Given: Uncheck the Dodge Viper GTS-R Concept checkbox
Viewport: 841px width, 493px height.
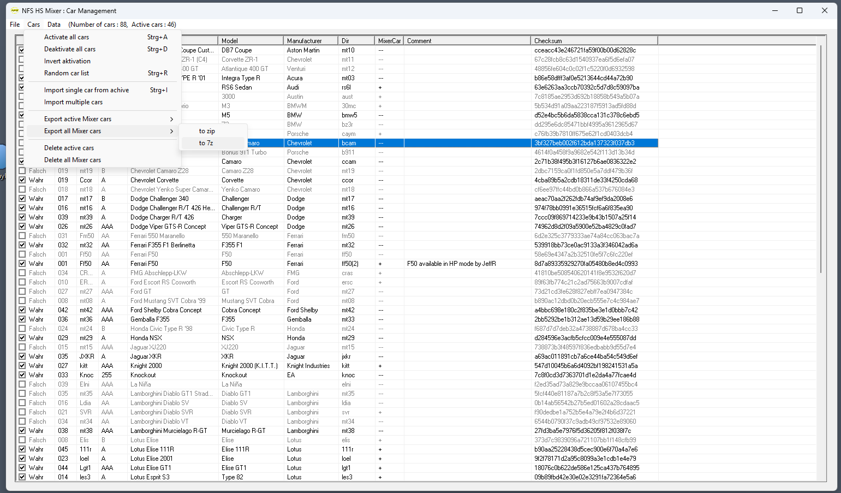Looking at the screenshot, I should coord(22,227).
